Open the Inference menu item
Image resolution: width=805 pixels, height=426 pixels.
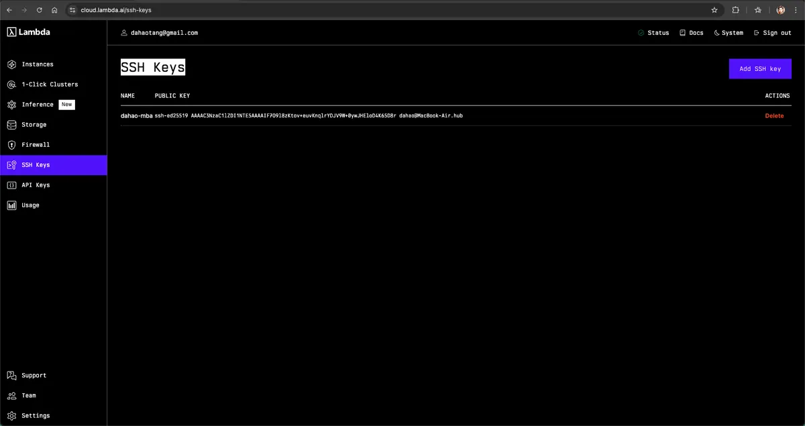coord(38,105)
